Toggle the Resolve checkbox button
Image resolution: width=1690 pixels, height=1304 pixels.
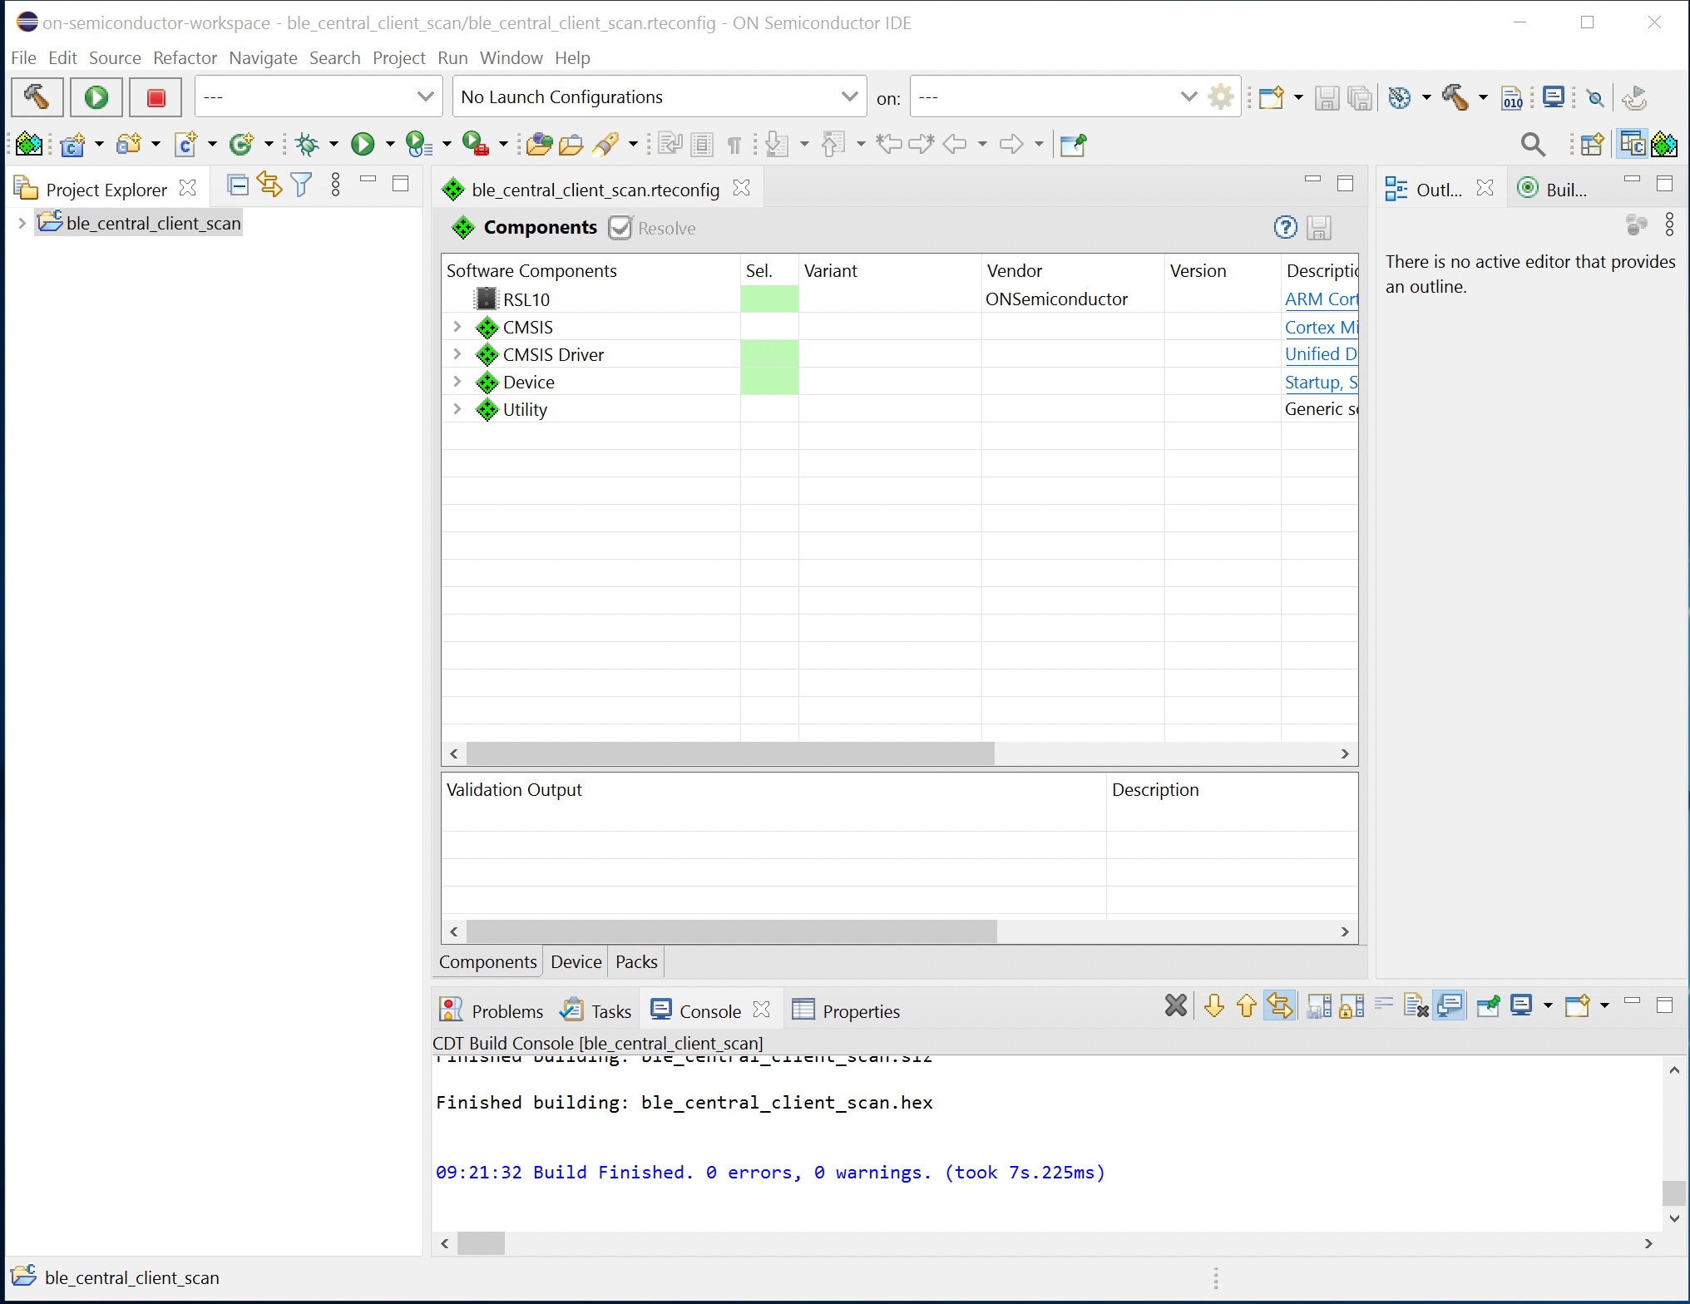[620, 228]
